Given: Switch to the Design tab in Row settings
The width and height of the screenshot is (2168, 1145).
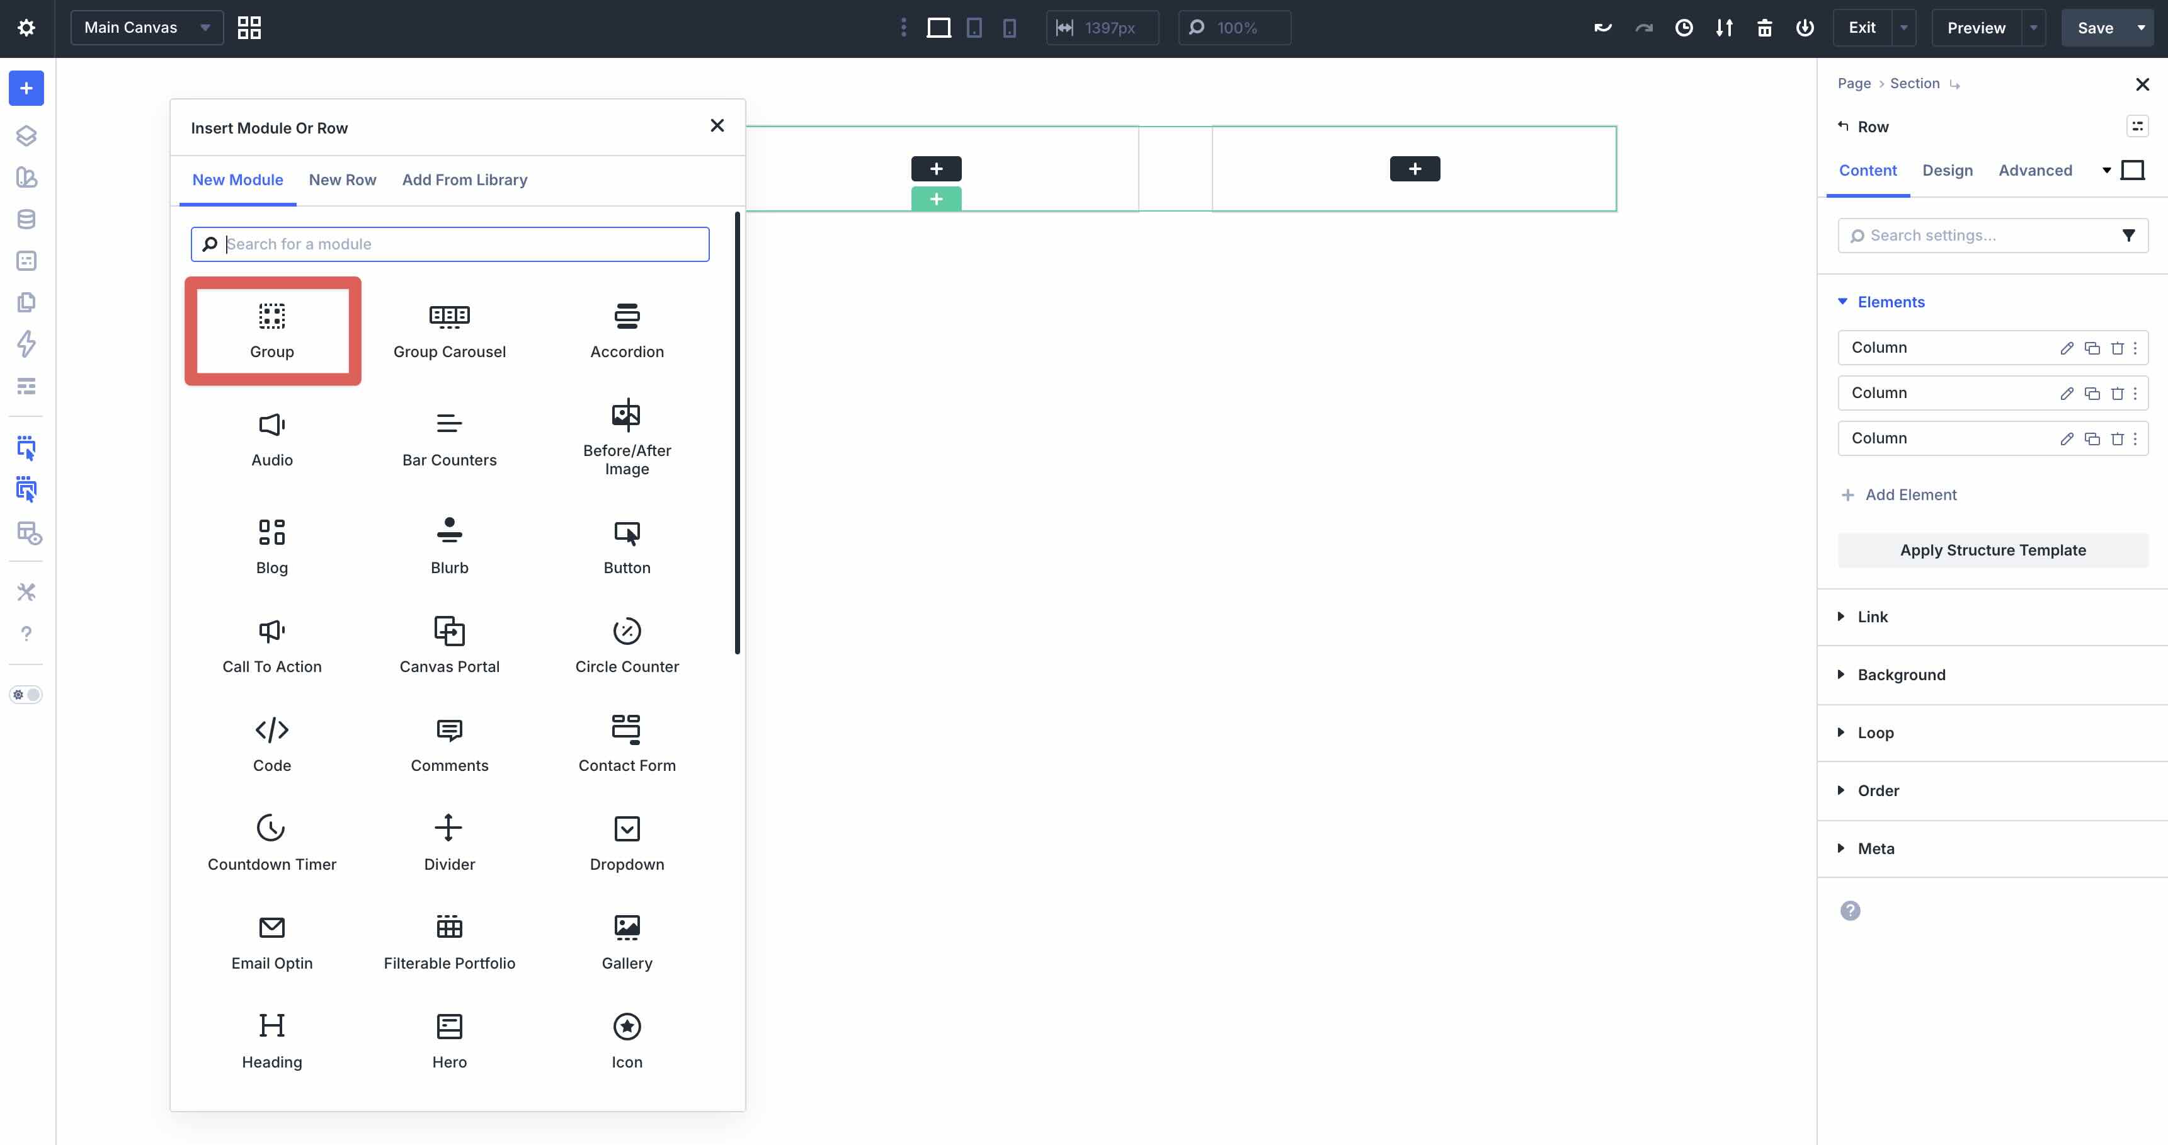Looking at the screenshot, I should point(1948,170).
